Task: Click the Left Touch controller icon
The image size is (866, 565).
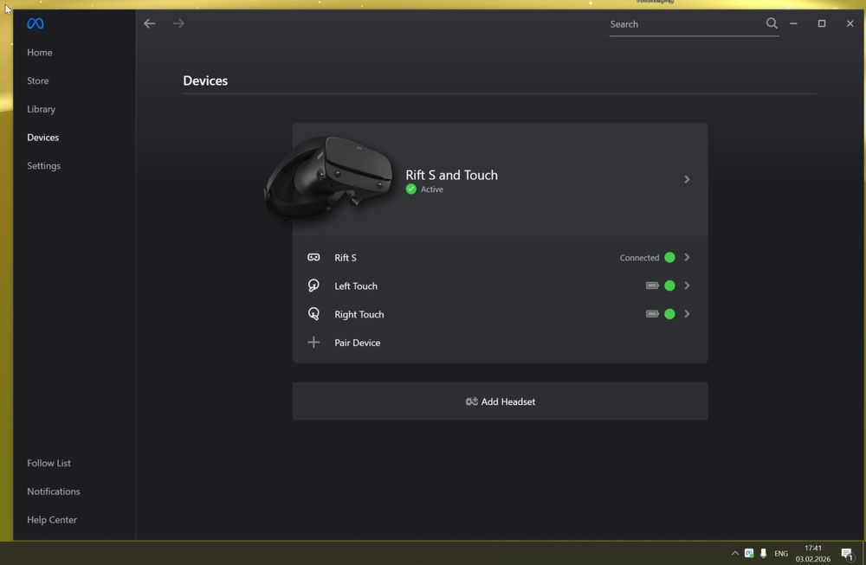Action: [x=313, y=286]
